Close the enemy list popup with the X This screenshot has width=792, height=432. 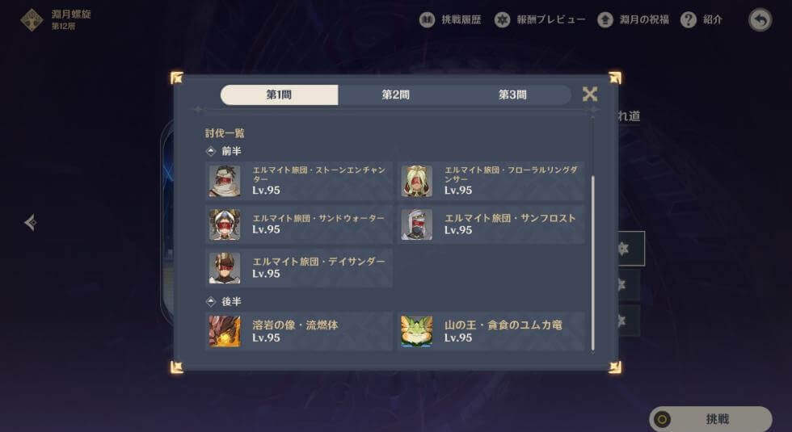(589, 94)
